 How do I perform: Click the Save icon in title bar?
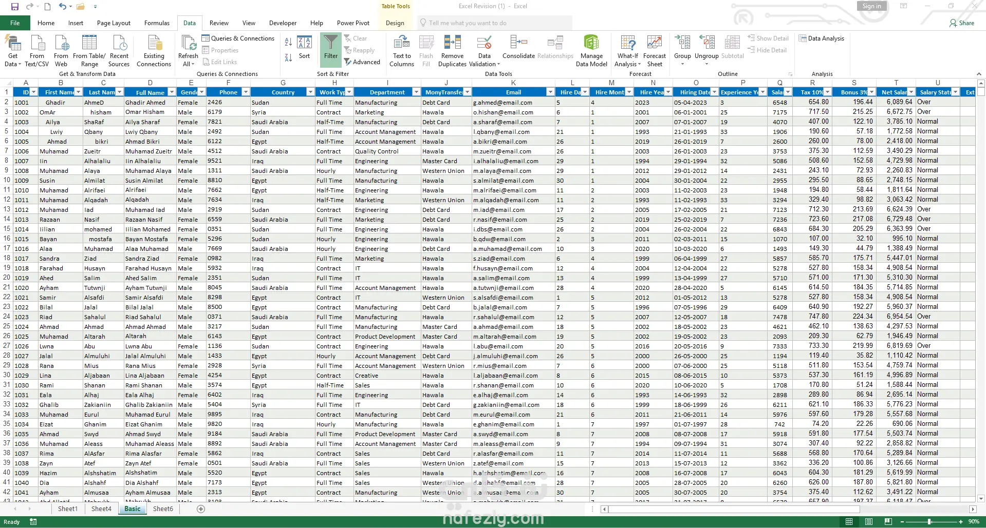[14, 7]
